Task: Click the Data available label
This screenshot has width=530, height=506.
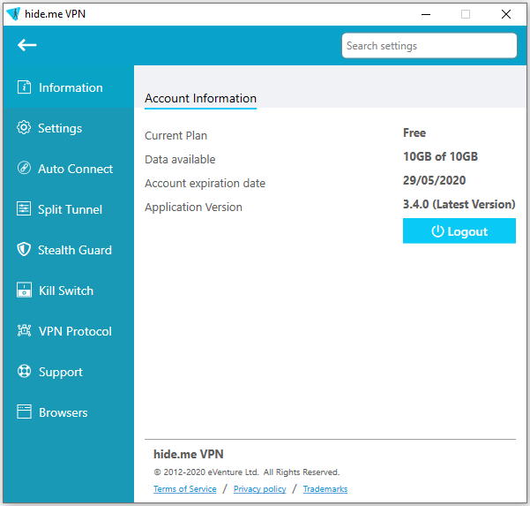Action: point(180,160)
